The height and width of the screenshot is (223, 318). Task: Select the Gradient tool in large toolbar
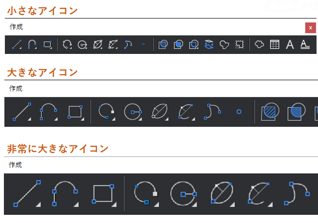coord(297,112)
